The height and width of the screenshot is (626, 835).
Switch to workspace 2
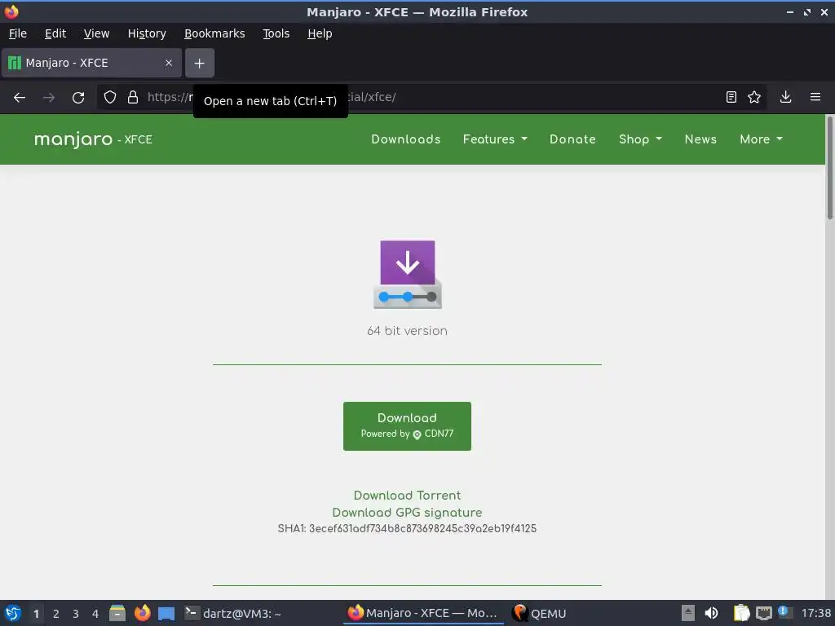[x=56, y=614]
